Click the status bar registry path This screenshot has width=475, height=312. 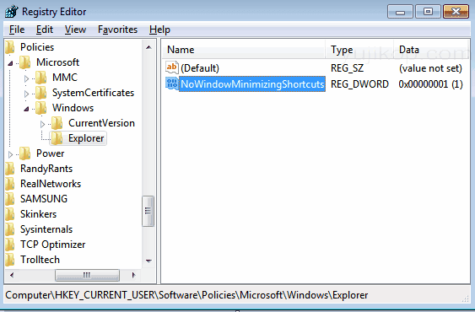tap(186, 295)
